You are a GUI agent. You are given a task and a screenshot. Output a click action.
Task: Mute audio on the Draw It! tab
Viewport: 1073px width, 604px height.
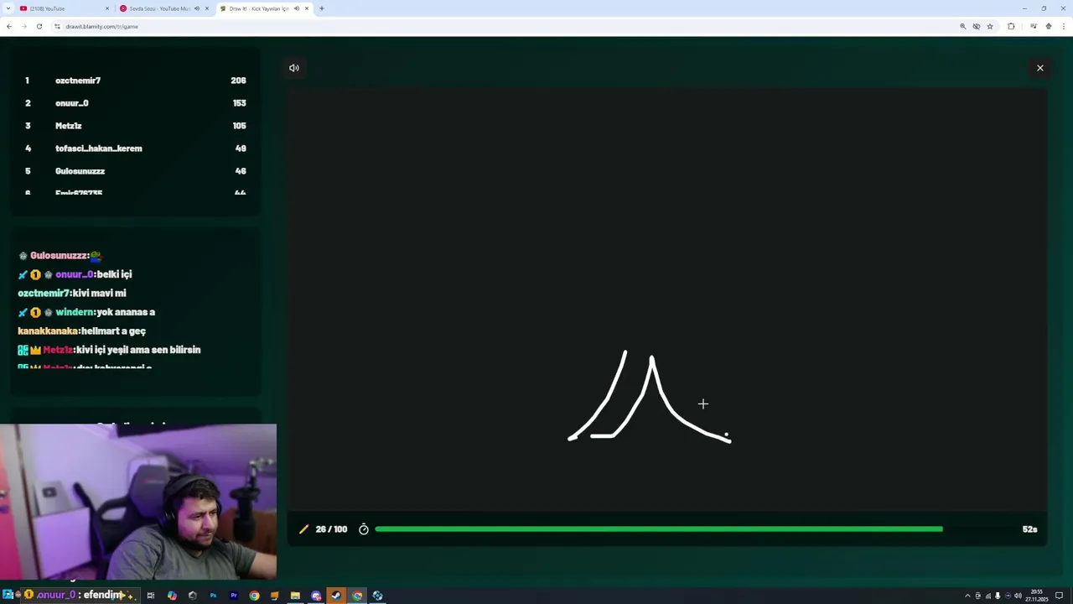coord(296,8)
